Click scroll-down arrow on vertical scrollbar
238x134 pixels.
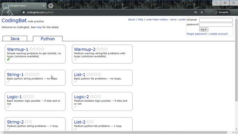pos(236,129)
